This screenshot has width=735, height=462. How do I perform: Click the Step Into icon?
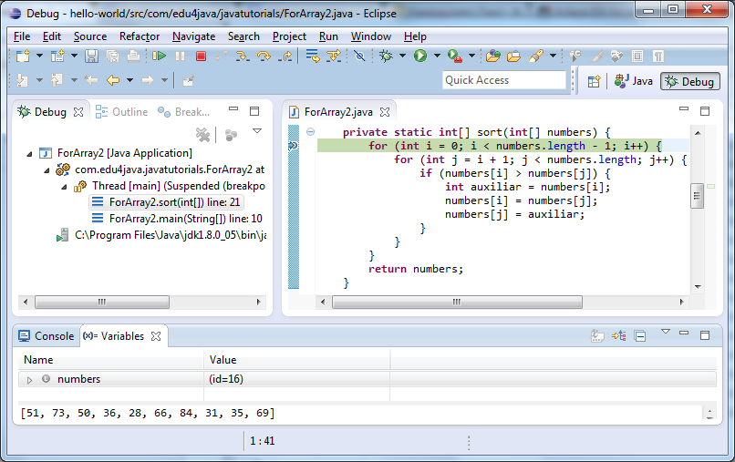tap(243, 56)
